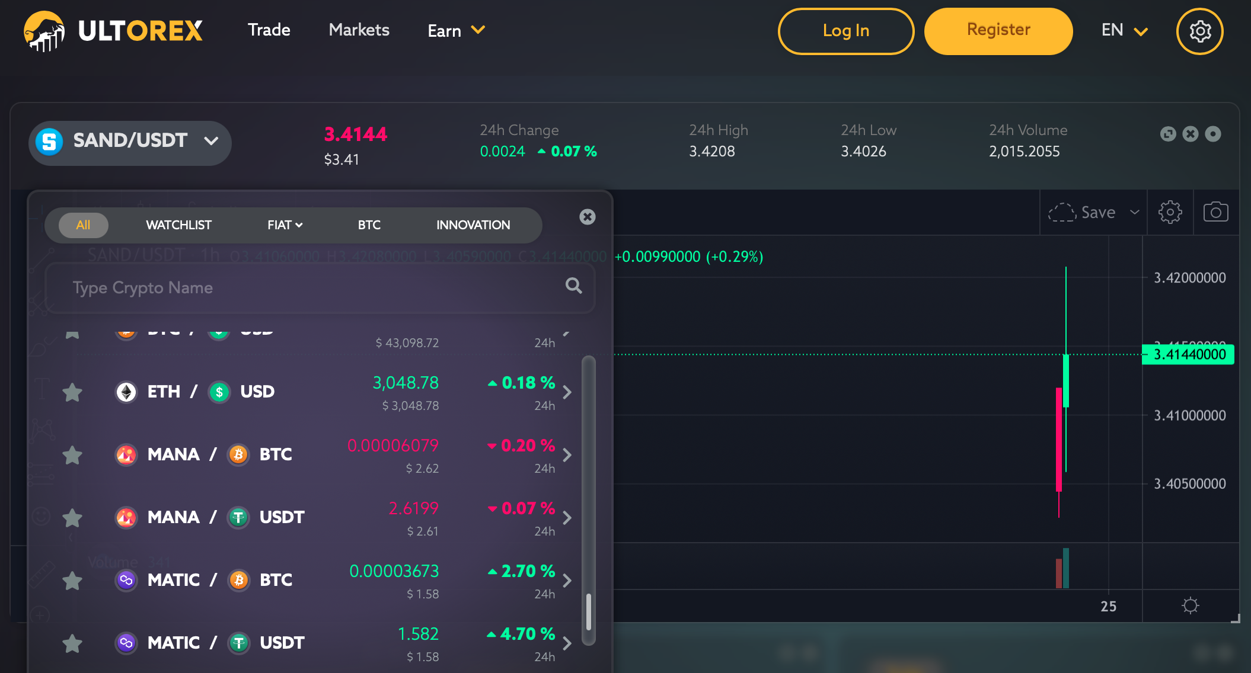Toggle watchlist star for MANA/USDT
Image resolution: width=1251 pixels, height=673 pixels.
(x=72, y=517)
